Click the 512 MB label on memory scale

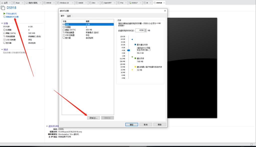point(122,59)
